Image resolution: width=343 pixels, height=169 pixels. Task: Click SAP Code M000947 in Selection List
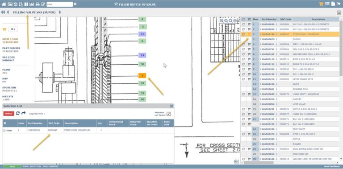click(x=53, y=130)
